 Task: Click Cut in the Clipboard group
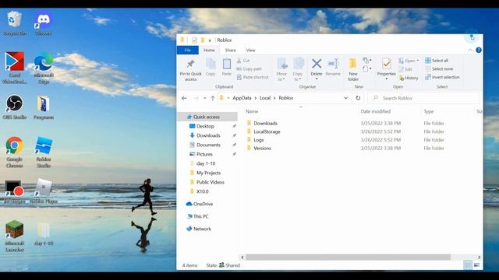click(x=243, y=61)
